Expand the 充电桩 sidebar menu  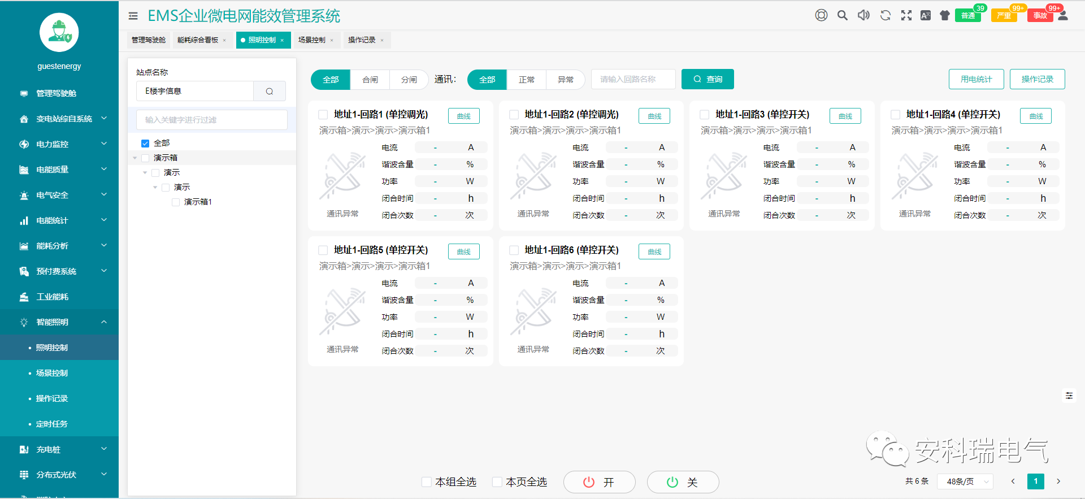pyautogui.click(x=59, y=449)
